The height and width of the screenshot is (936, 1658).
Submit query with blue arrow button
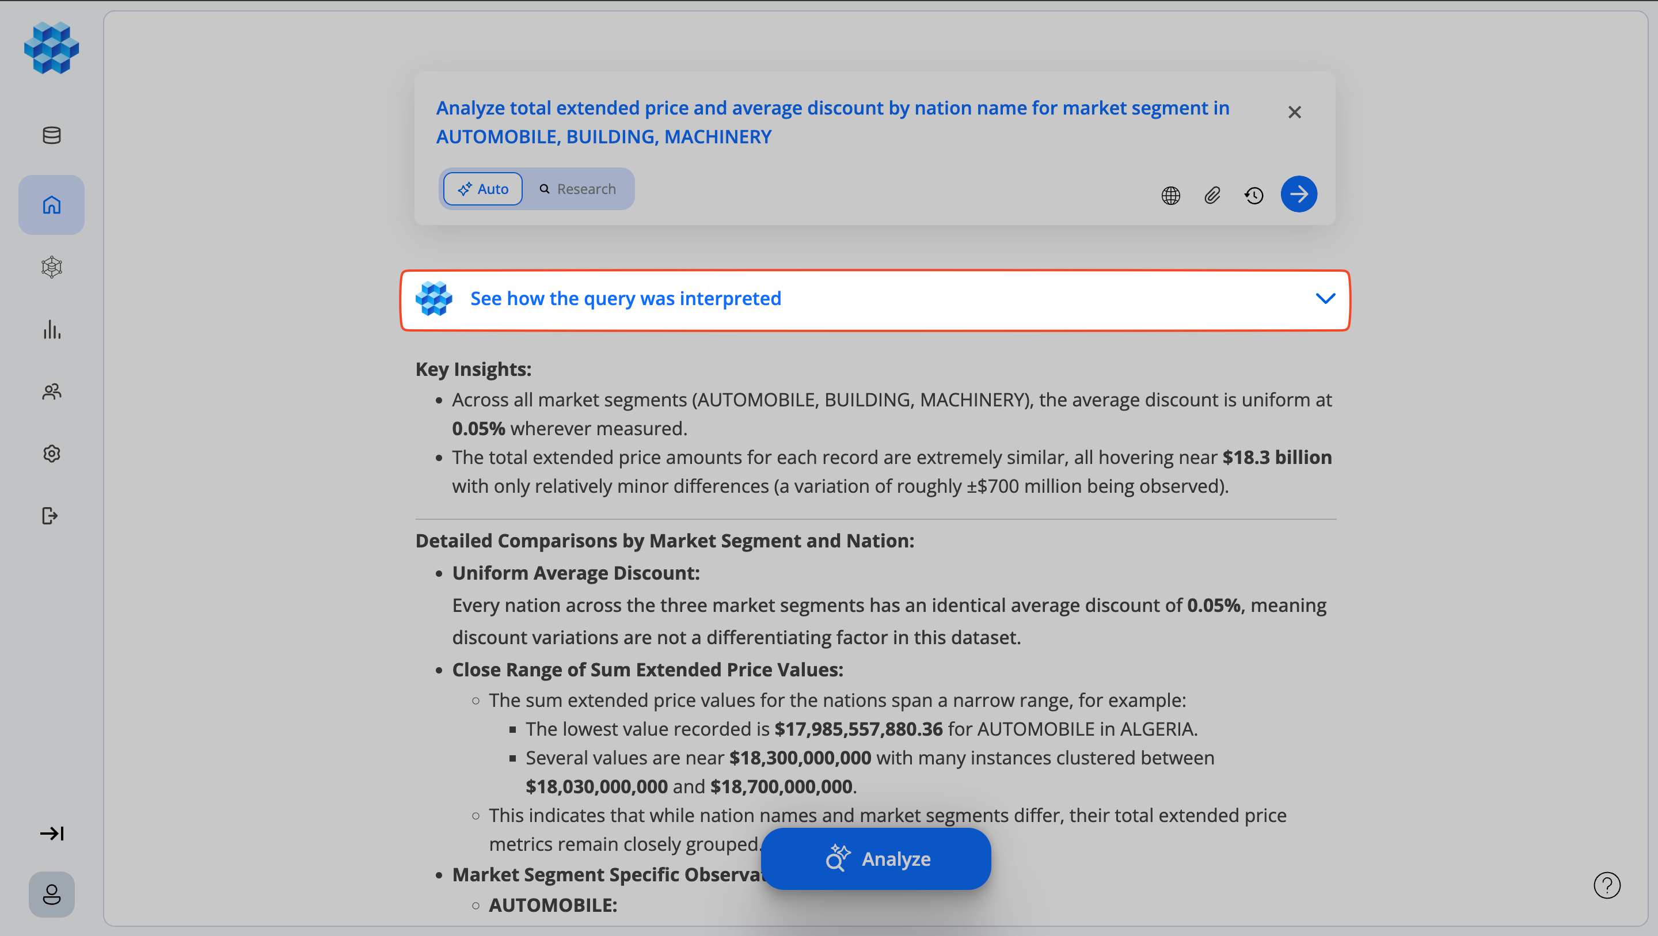click(1298, 194)
